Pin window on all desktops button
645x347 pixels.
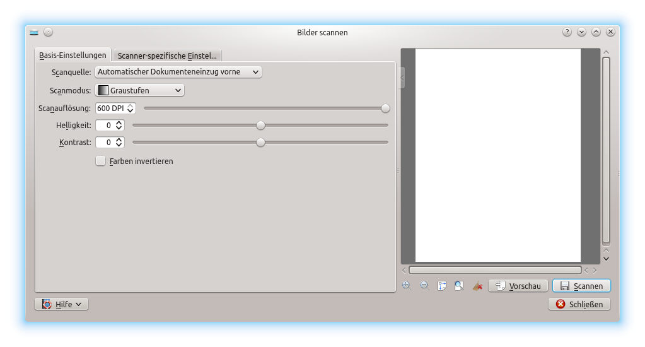pyautogui.click(x=48, y=32)
